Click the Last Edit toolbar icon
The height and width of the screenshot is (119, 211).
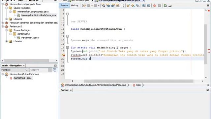point(84,6)
